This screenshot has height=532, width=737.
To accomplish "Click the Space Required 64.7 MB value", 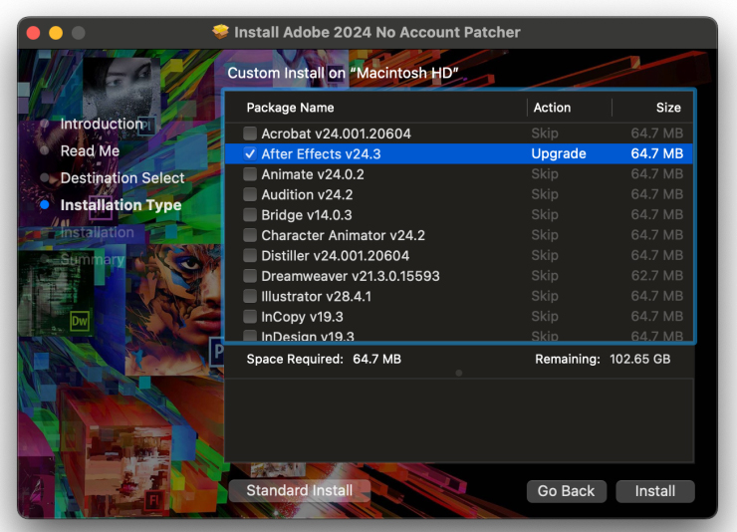I will pos(376,359).
